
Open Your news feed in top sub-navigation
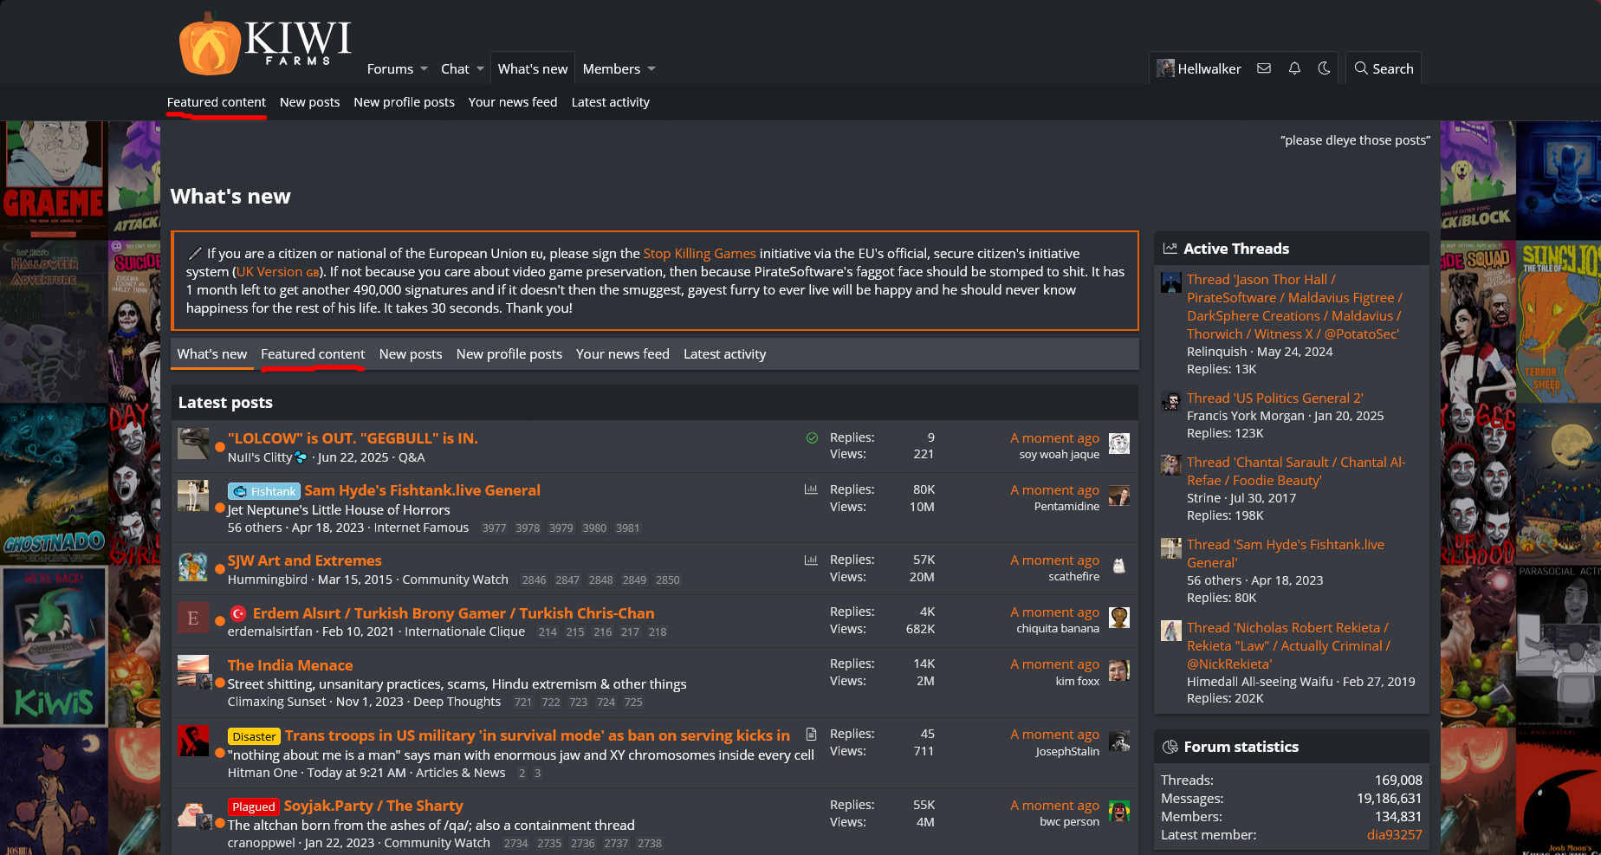pos(513,102)
